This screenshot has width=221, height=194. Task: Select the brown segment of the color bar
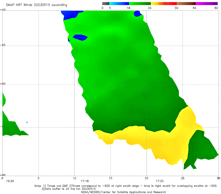click(x=186, y=4)
